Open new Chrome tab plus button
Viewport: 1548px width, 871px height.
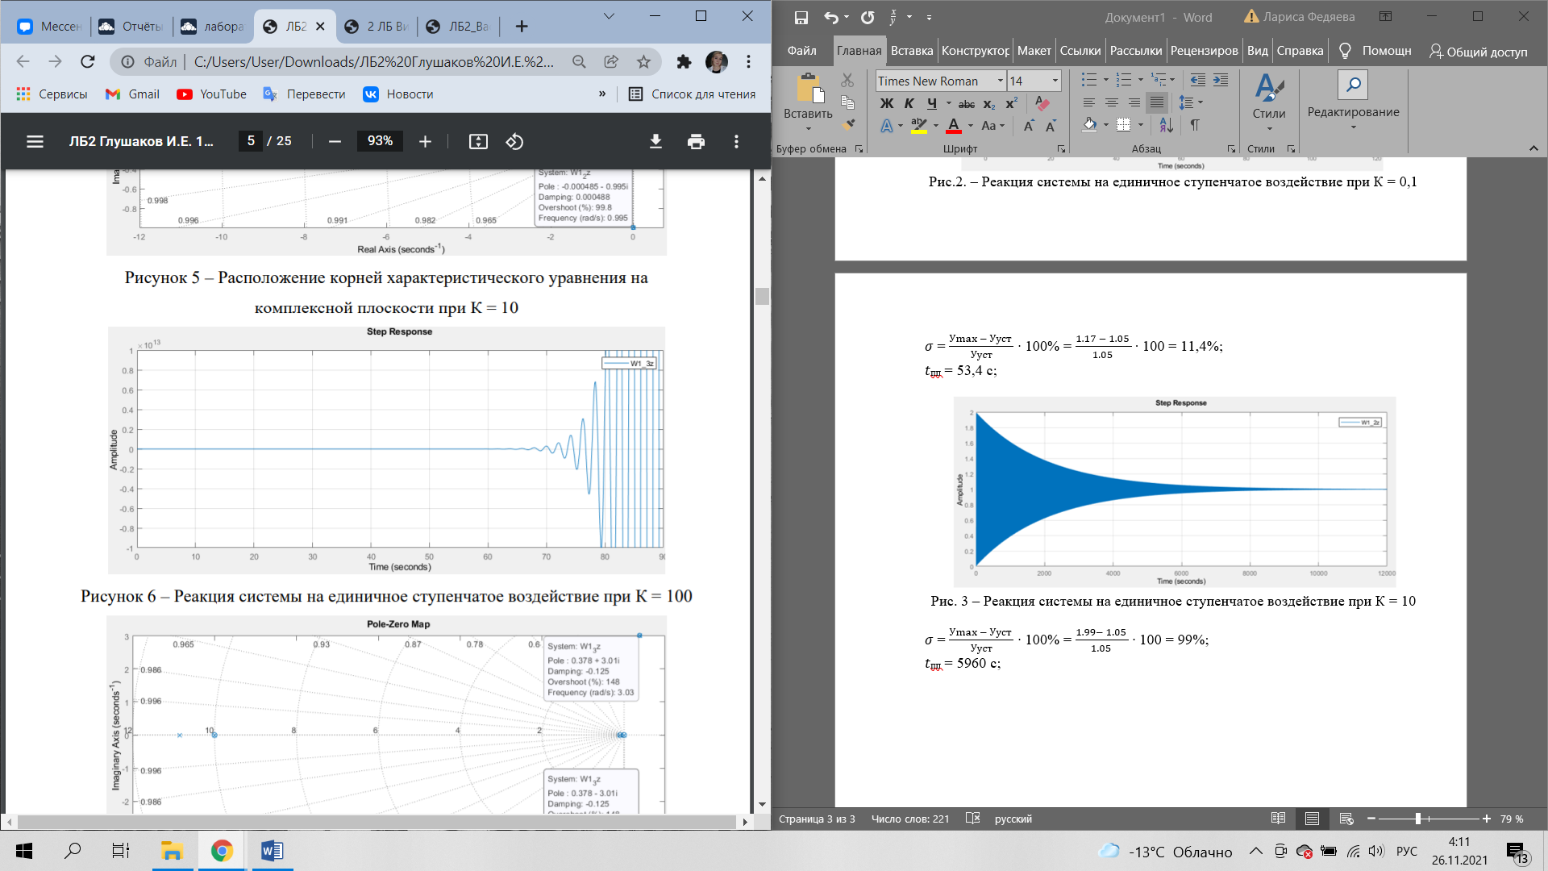click(x=522, y=27)
